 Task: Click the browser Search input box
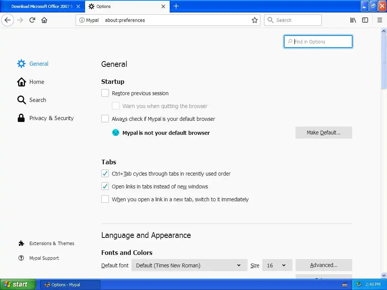click(x=293, y=20)
